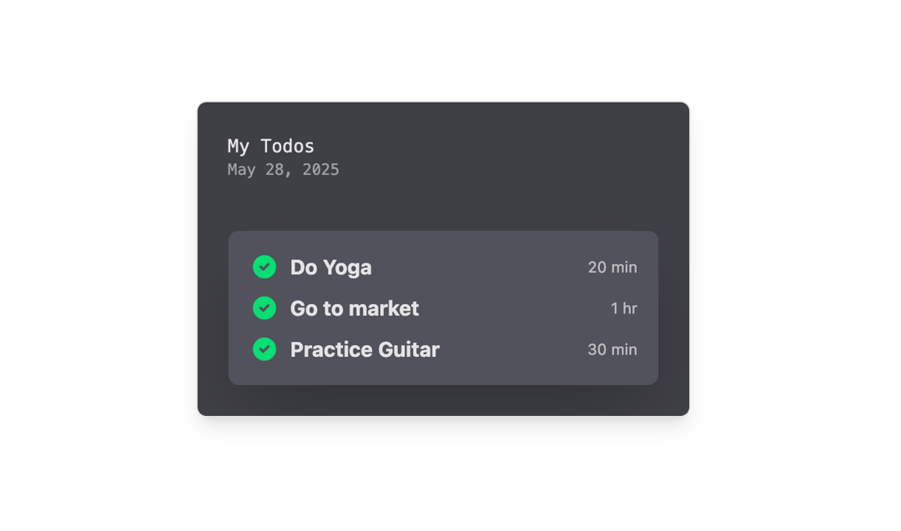Uncheck the Do Yoga green checkmark
Viewport: 901px width, 531px height.
(x=264, y=267)
